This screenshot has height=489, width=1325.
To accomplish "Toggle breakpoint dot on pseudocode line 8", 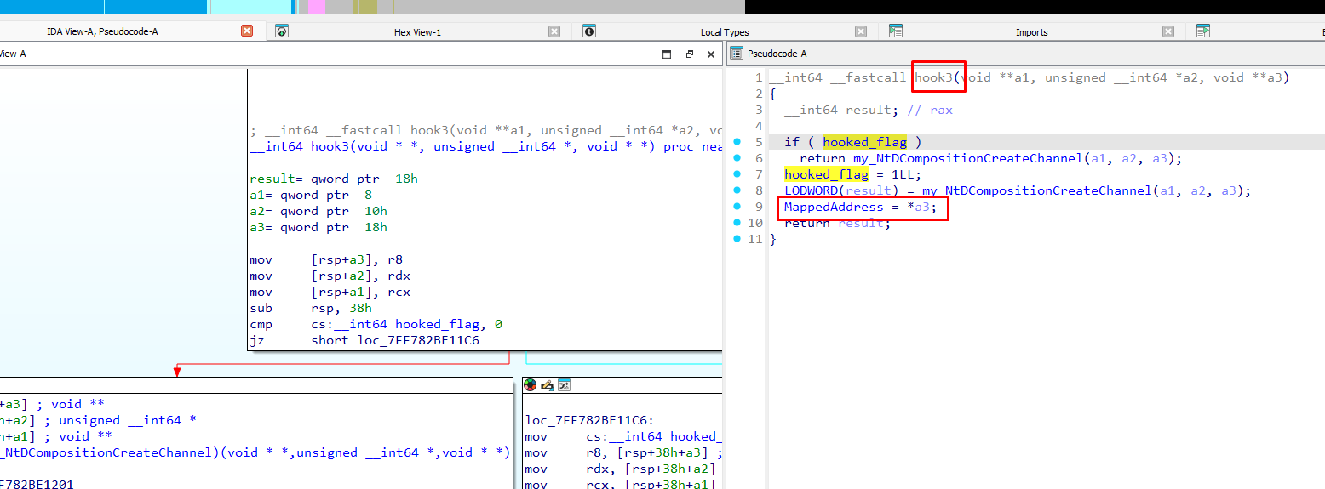I will coord(736,190).
